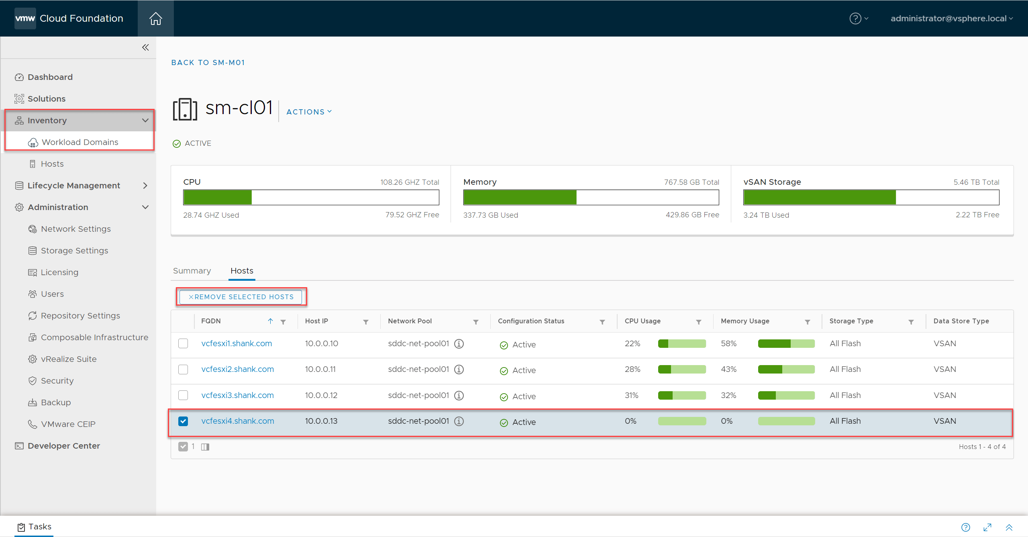This screenshot has height=537, width=1028.
Task: Open the vcfesxi2.shank.com host link
Action: click(x=237, y=370)
